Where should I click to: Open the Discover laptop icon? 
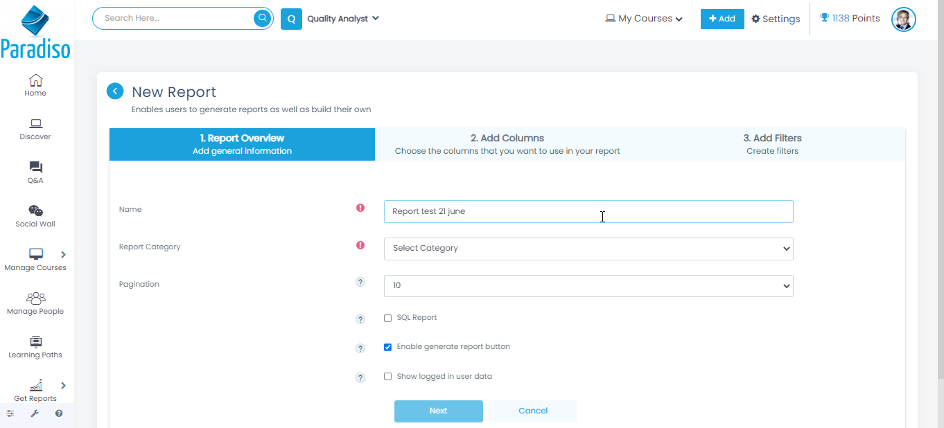point(35,124)
